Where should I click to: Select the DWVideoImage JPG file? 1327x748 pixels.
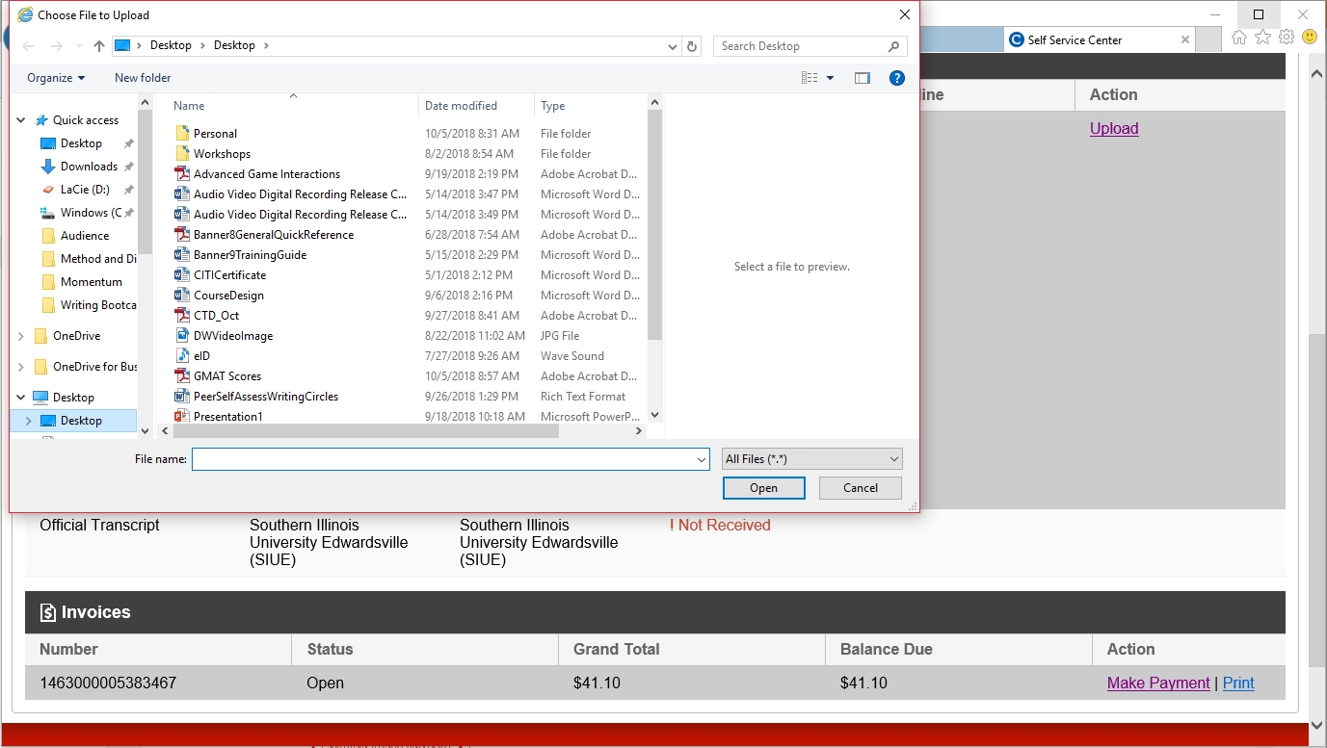point(233,336)
